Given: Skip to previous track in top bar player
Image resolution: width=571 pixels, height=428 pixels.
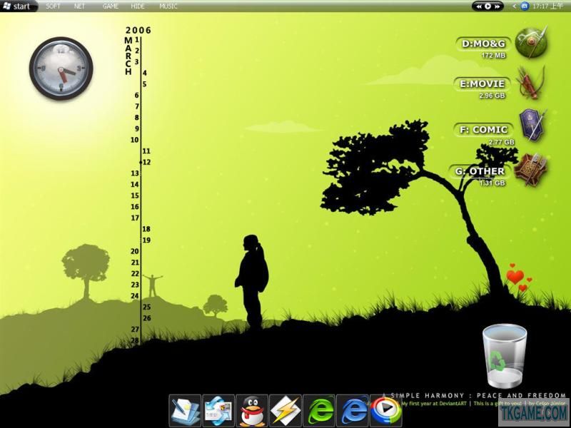Looking at the screenshot, I should coord(479,6).
